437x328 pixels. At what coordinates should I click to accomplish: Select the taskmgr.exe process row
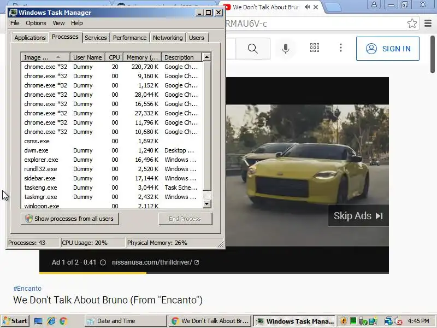pos(111,197)
